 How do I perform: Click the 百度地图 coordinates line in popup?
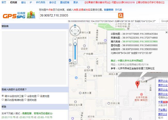pos(134,38)
